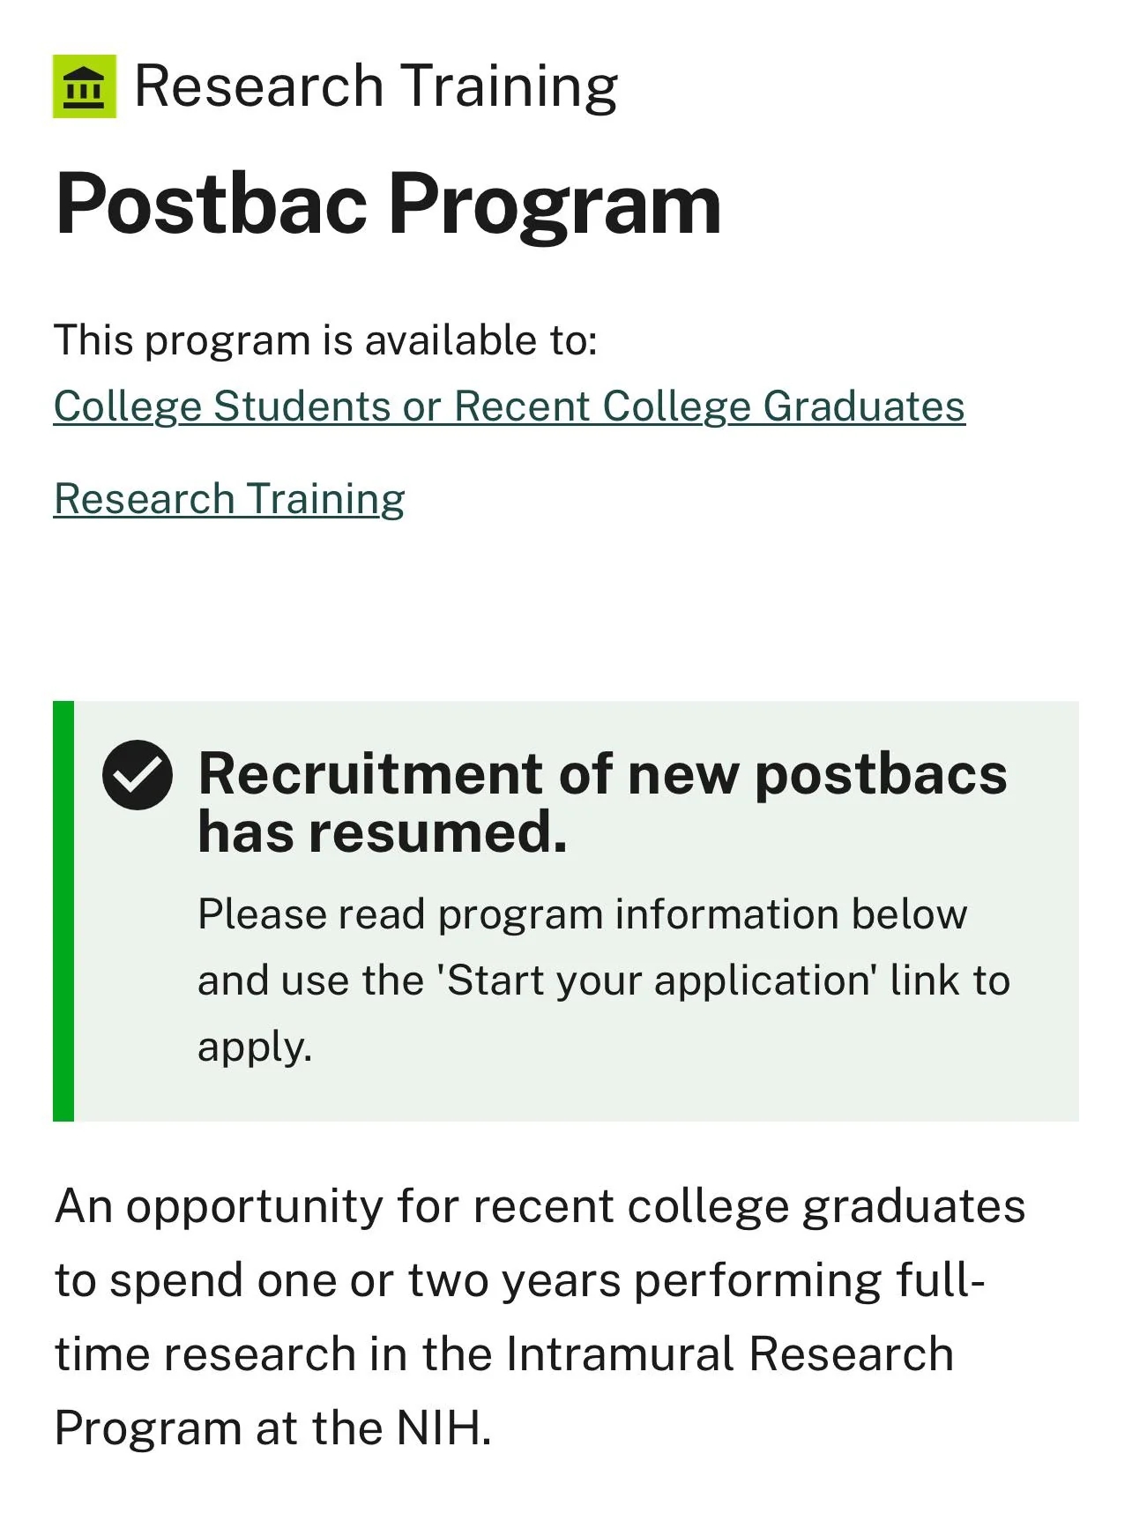Click 'An opportunity for recent college graduates' line
Viewport: 1132px width, 1521px height.
(x=540, y=1206)
